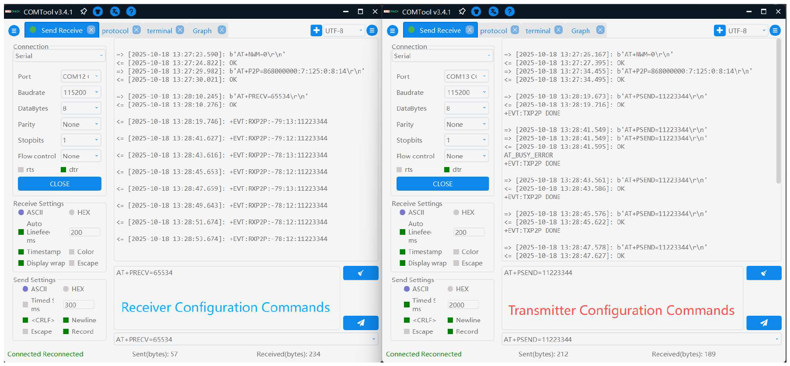Open right window's menu icon beside UTF-8
Image resolution: width=790 pixels, height=366 pixels.
(775, 30)
